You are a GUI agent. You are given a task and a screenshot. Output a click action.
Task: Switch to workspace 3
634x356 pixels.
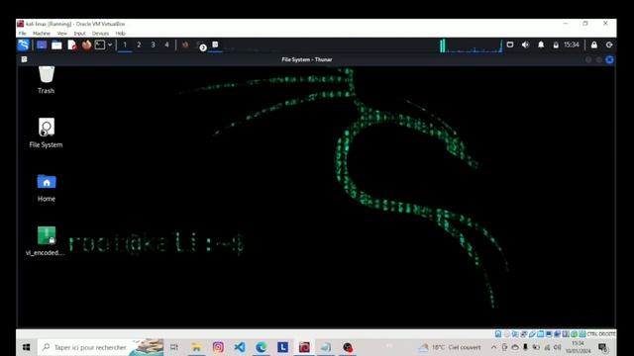[x=153, y=44]
